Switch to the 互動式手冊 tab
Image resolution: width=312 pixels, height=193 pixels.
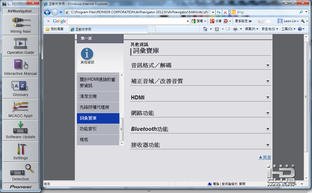click(108, 30)
